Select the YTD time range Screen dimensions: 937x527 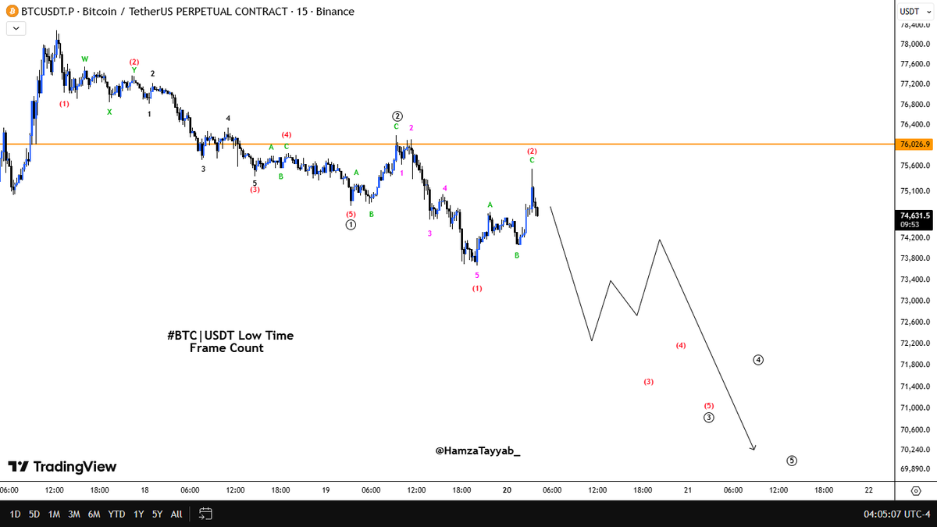(116, 514)
